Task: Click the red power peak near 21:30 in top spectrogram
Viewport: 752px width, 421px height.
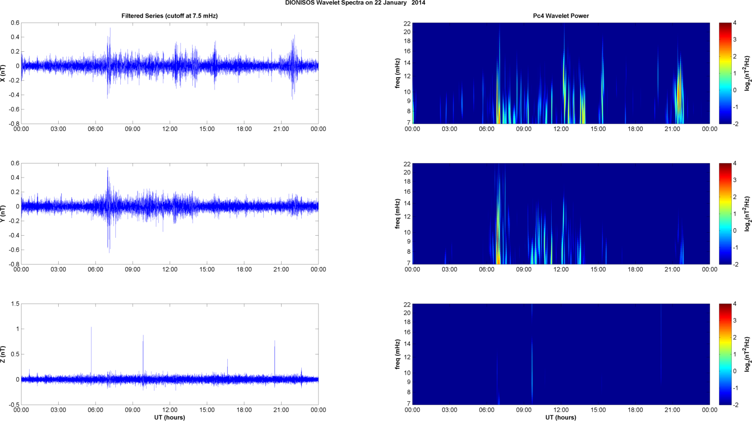Action: point(680,94)
